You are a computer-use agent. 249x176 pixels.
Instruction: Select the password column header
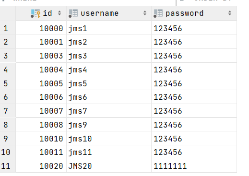click(x=194, y=13)
